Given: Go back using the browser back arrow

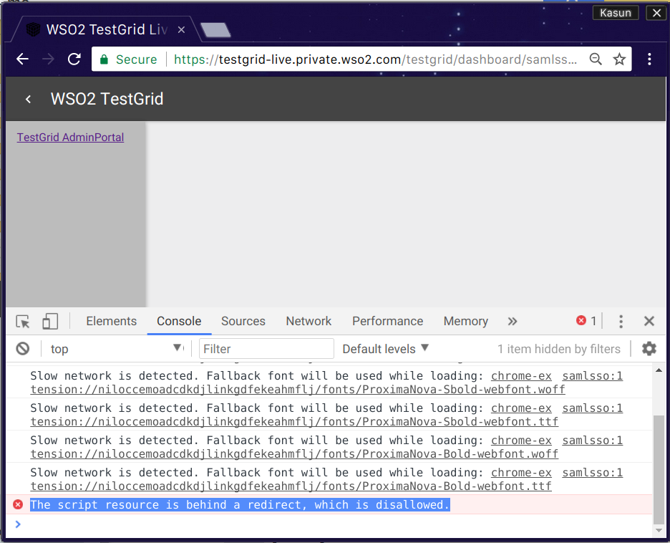Looking at the screenshot, I should (22, 59).
